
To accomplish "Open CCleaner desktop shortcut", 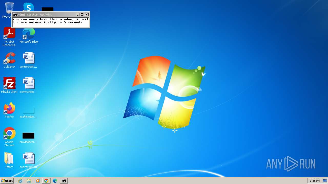I will point(9,60).
